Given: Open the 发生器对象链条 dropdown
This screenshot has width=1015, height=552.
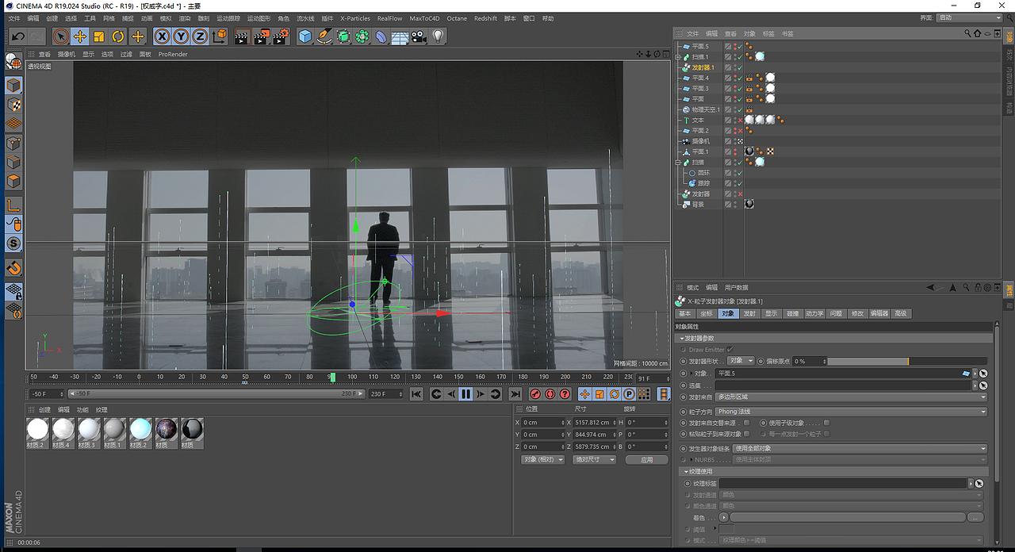Looking at the screenshot, I should tap(860, 448).
